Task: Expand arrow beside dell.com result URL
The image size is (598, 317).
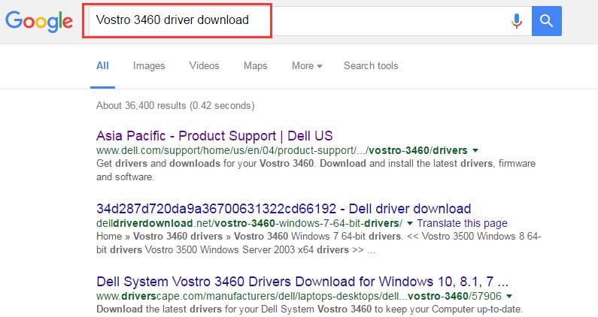Action: 475,150
